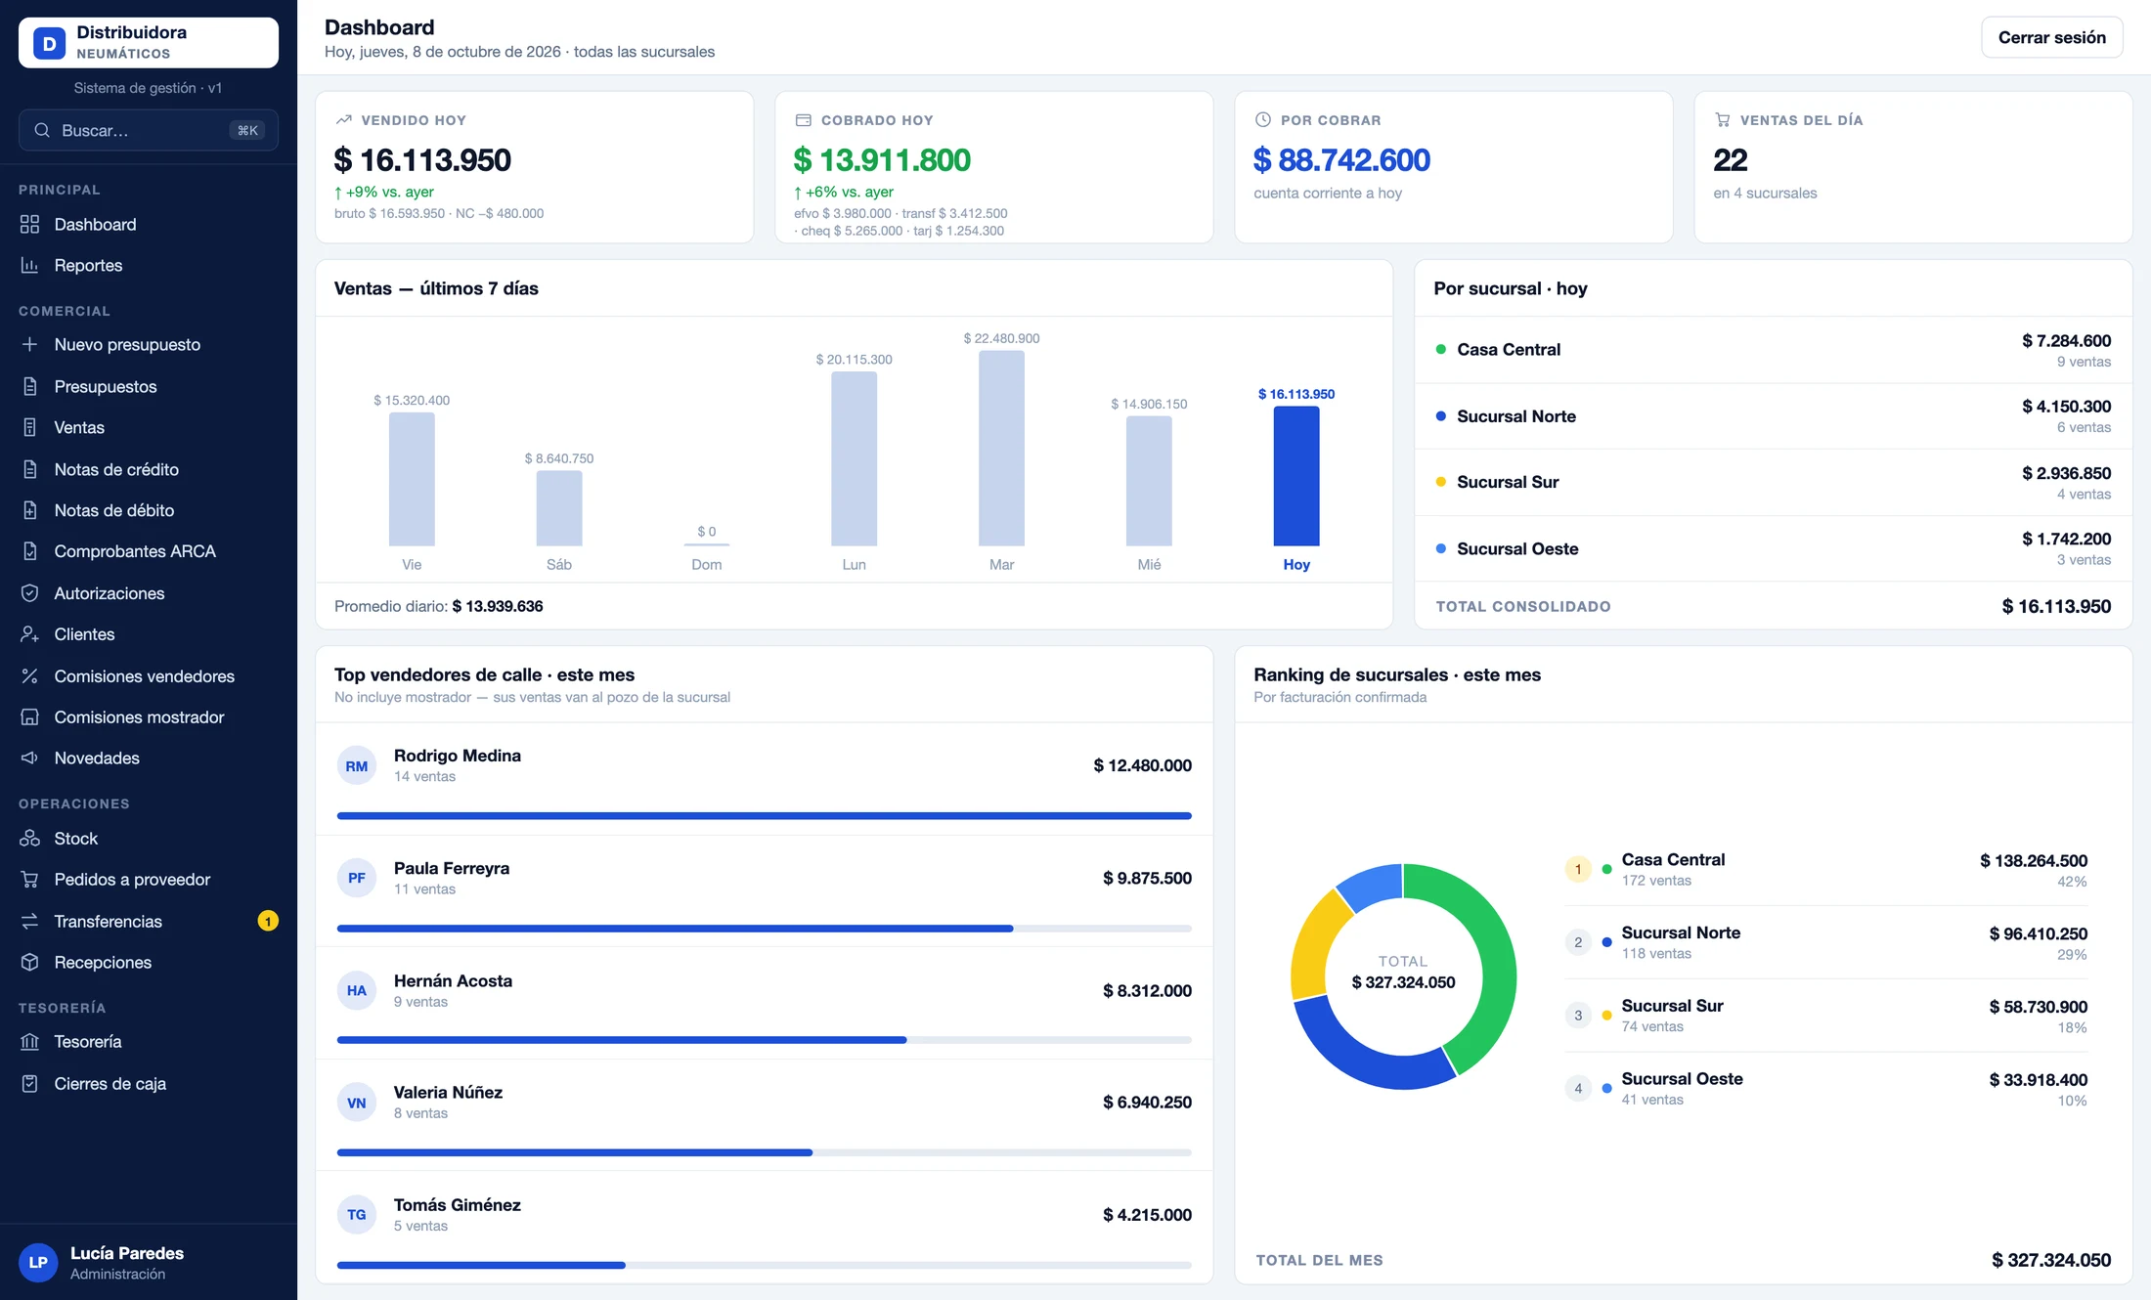Image resolution: width=2151 pixels, height=1300 pixels.
Task: Click the Ventas receipt icon
Action: 29,428
